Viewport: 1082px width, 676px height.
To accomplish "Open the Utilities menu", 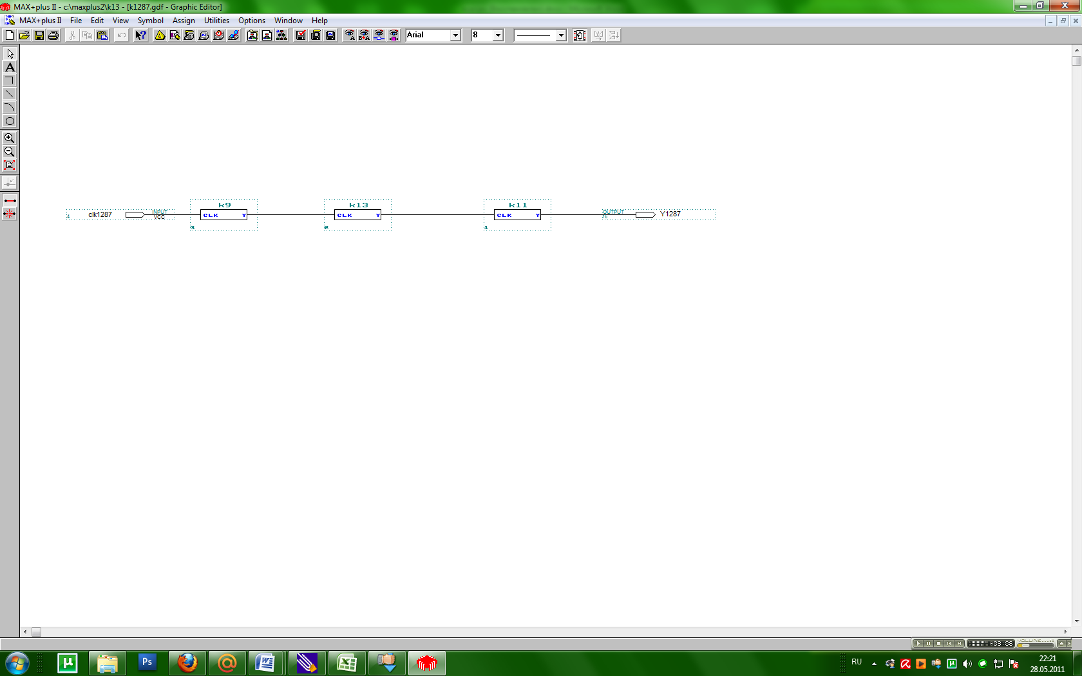I will (x=216, y=21).
